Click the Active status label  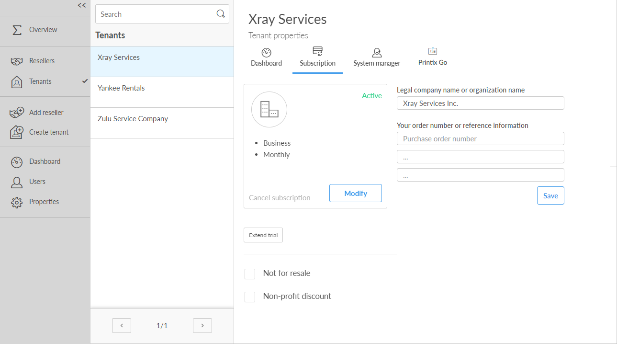[x=372, y=96]
